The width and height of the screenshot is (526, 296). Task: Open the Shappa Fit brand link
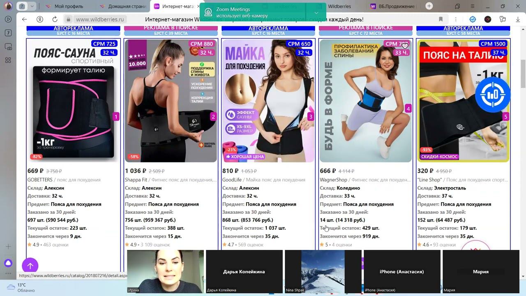tap(136, 180)
